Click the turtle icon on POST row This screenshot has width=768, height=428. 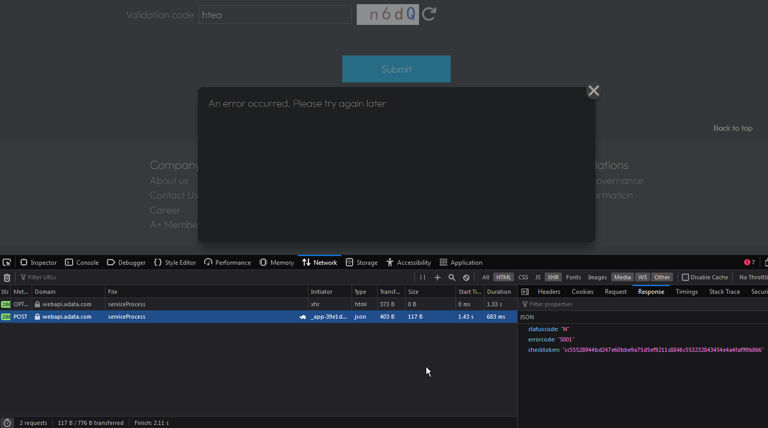(x=303, y=317)
